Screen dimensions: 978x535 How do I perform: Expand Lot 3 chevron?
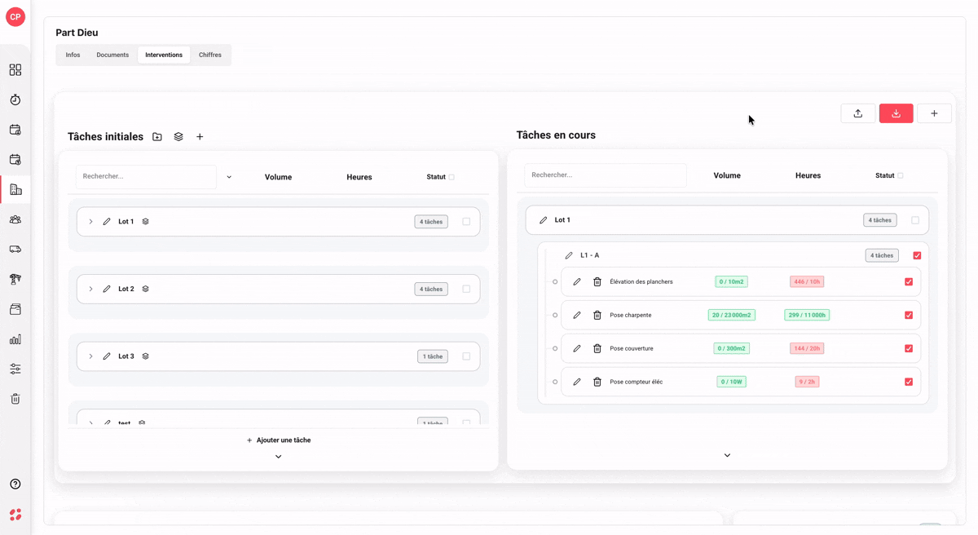[x=90, y=356]
